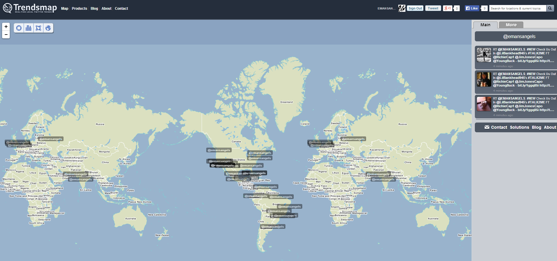Submit search with magnifier icon

pyautogui.click(x=550, y=8)
